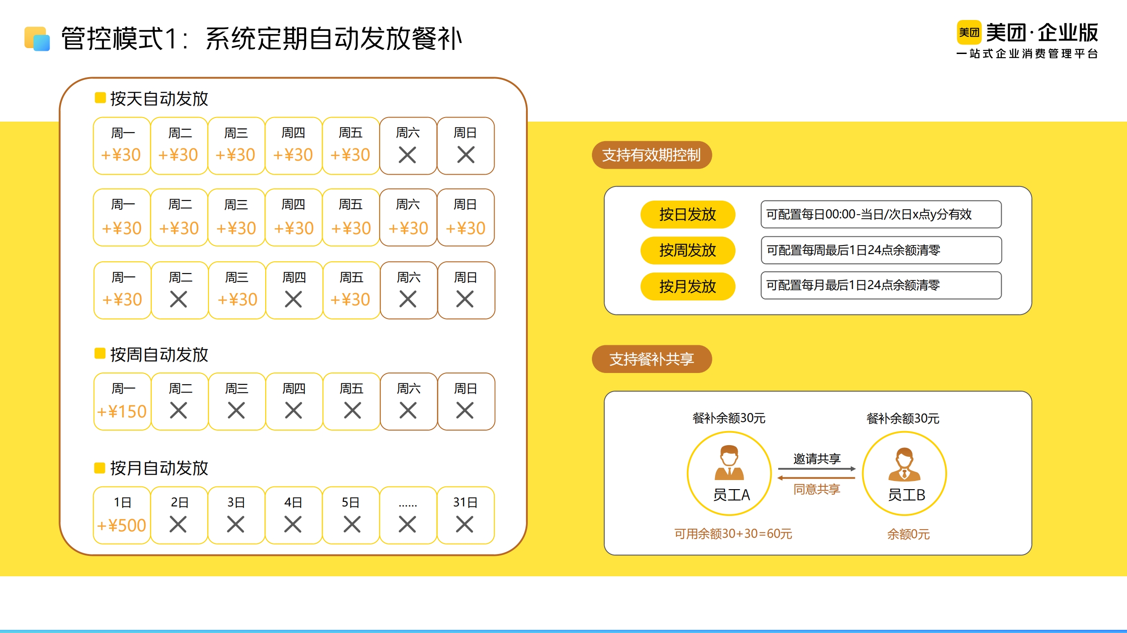
Task: Click the 支持有效期控制 label button
Action: 652,155
